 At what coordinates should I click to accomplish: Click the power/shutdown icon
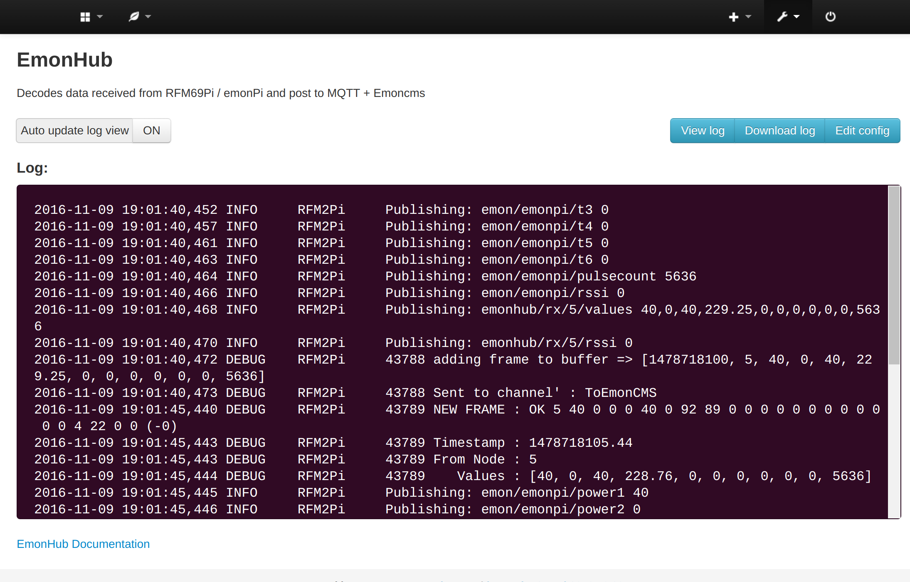[x=831, y=16]
